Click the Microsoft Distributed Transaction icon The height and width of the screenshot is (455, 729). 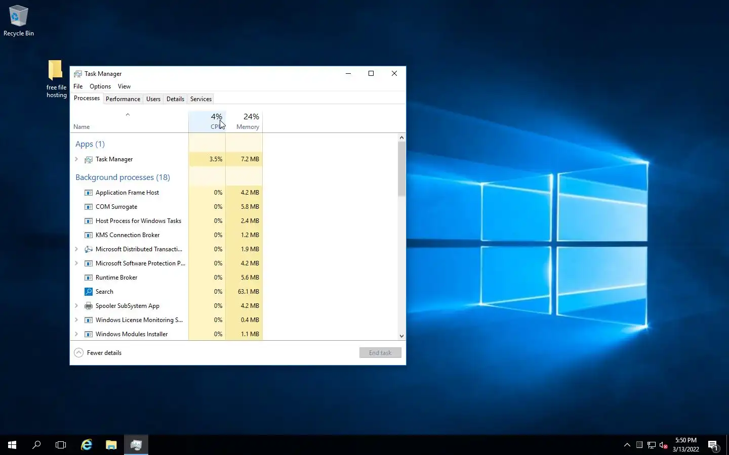pyautogui.click(x=89, y=249)
